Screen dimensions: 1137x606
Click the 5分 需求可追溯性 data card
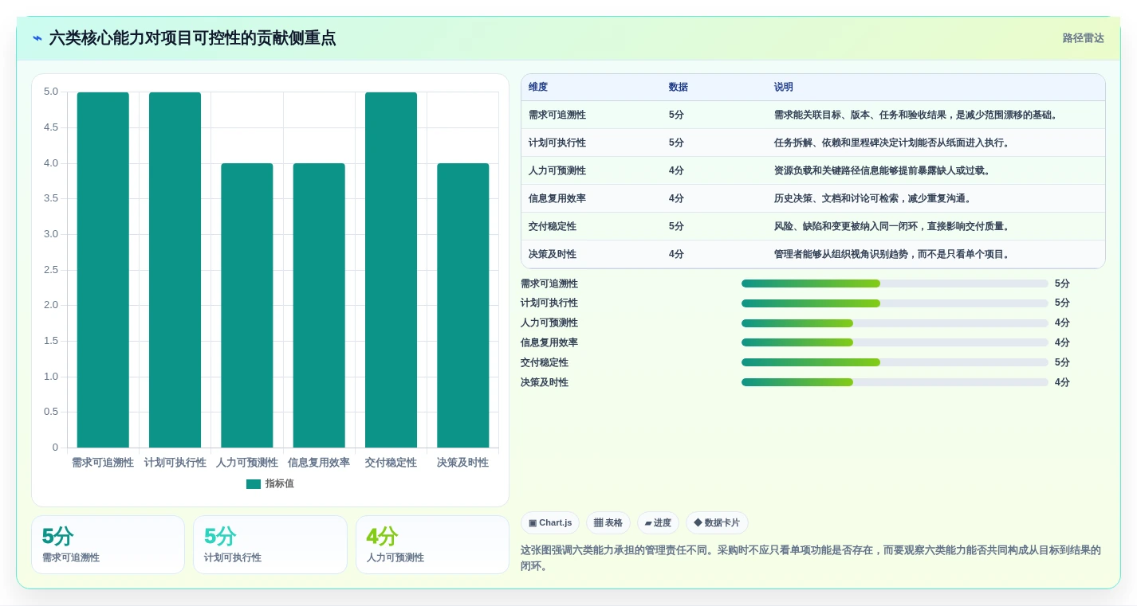108,545
